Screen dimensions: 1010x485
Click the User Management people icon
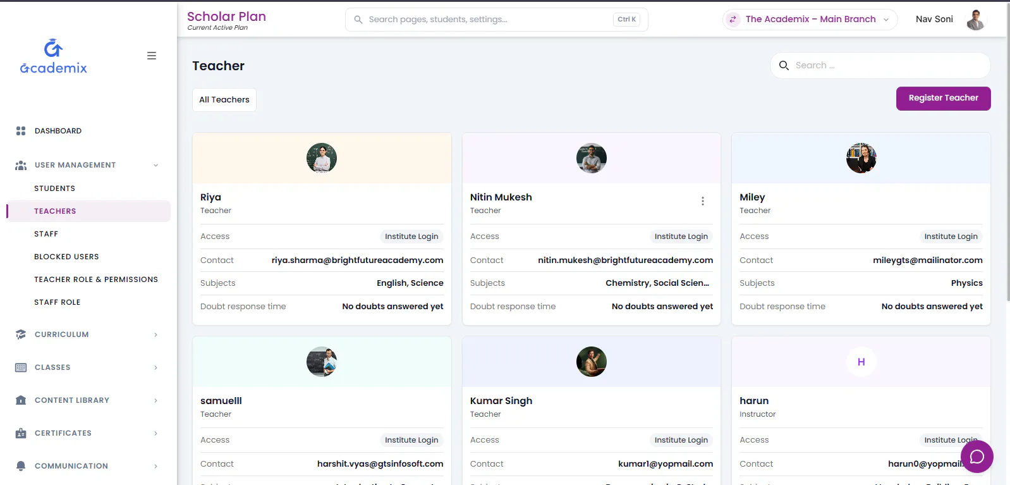click(x=21, y=165)
